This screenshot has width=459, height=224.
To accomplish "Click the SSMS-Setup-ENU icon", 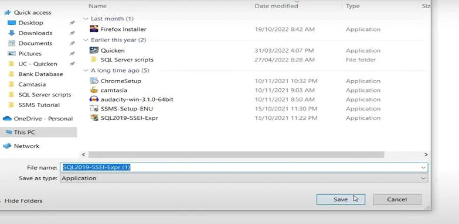I will [x=94, y=109].
